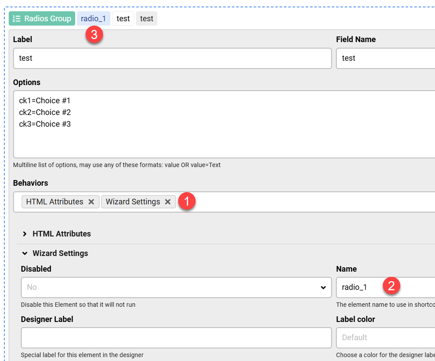Click the second test breadcrumb item
This screenshot has width=435, height=361.
146,18
